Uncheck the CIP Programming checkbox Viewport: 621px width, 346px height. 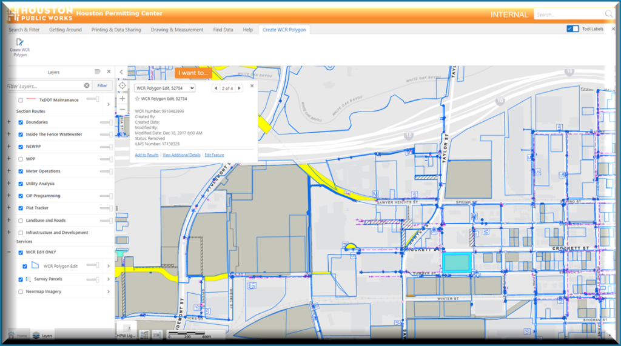point(21,196)
